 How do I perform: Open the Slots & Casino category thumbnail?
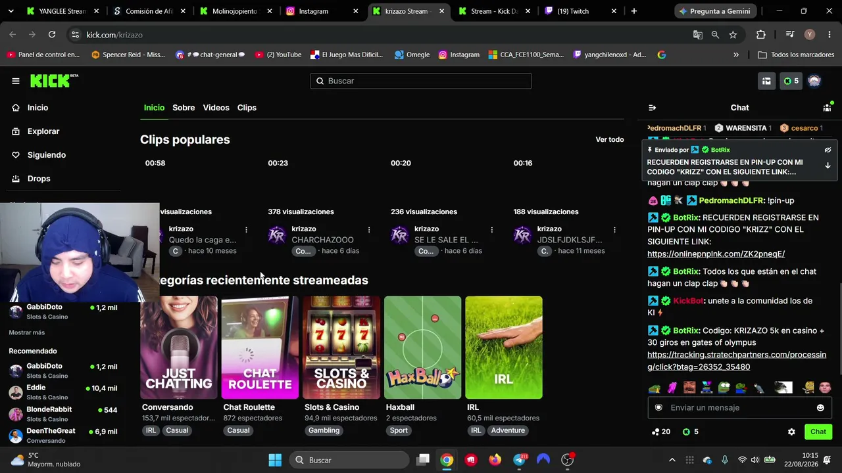coord(341,348)
